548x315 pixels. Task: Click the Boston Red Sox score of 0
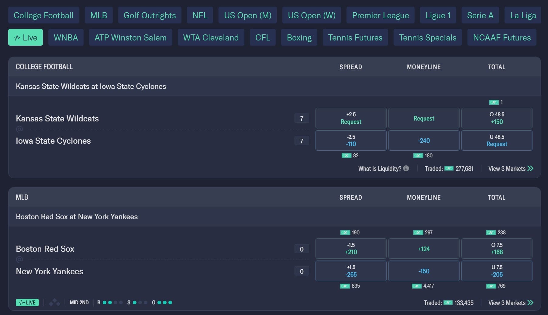tap(302, 249)
